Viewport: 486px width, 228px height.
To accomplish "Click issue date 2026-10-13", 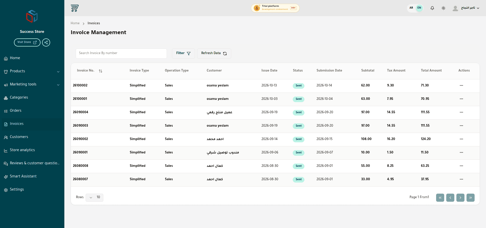I will (269, 85).
